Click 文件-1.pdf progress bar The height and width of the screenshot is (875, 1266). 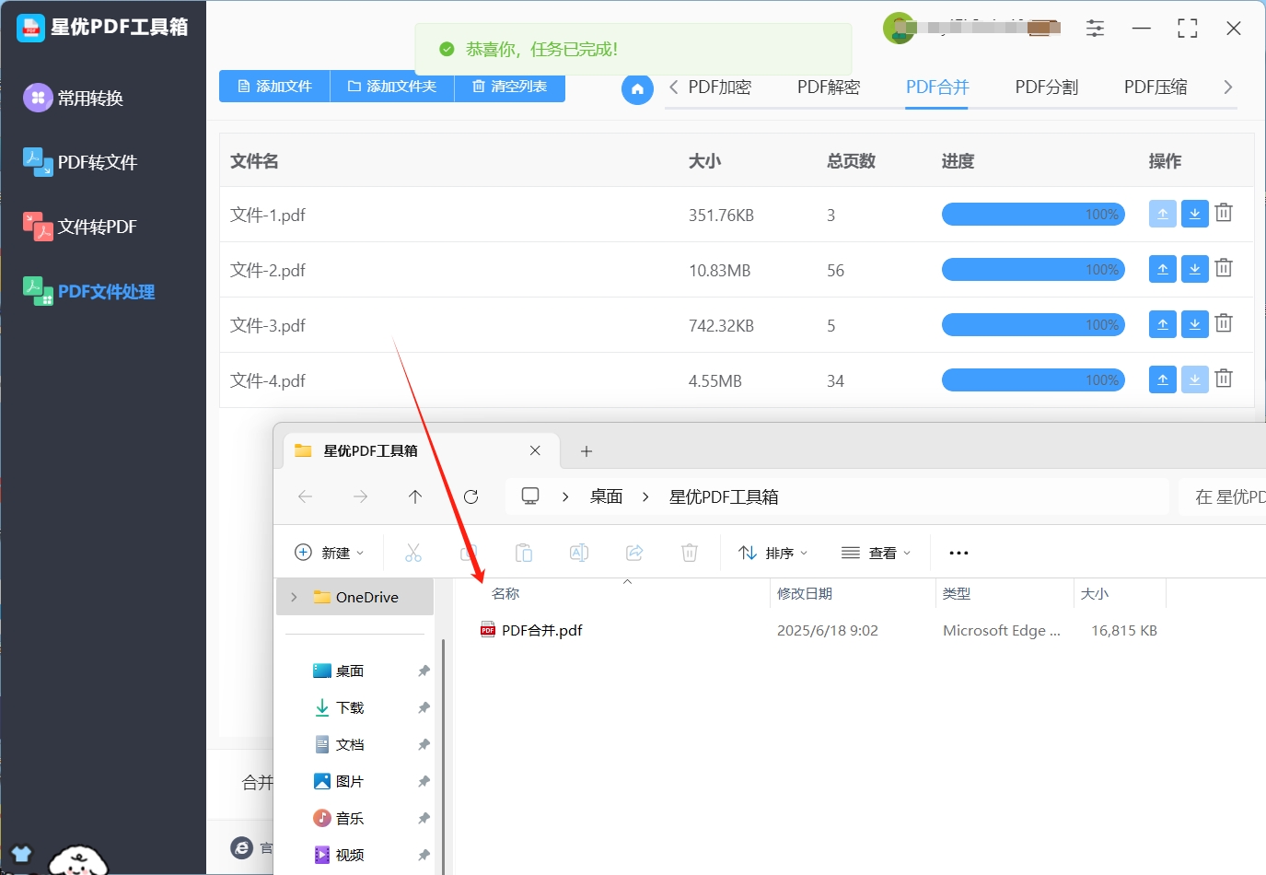point(1033,215)
